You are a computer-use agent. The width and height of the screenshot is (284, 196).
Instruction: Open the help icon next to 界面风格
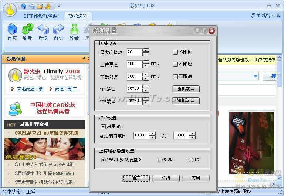point(278,16)
